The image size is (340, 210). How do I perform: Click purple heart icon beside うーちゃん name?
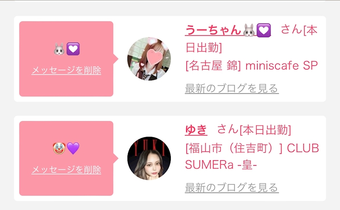point(263,30)
